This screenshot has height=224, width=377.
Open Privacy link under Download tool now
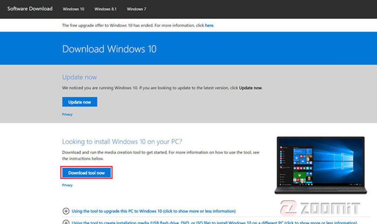(67, 185)
